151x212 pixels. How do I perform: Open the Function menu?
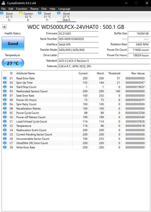coord(21,9)
